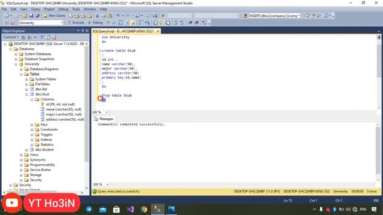Select the id (PK, int, not null) column

(60, 105)
